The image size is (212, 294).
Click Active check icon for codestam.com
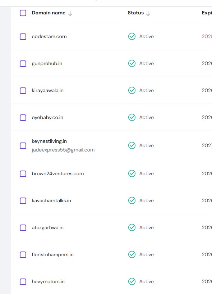click(x=132, y=36)
